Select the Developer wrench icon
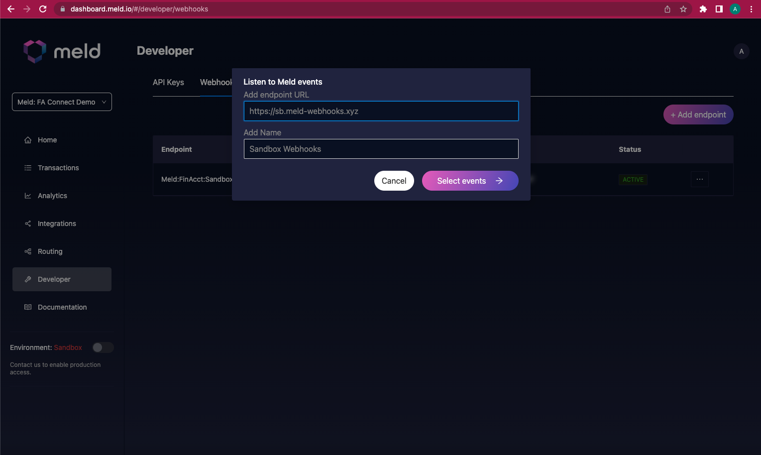The width and height of the screenshot is (761, 455). (28, 279)
